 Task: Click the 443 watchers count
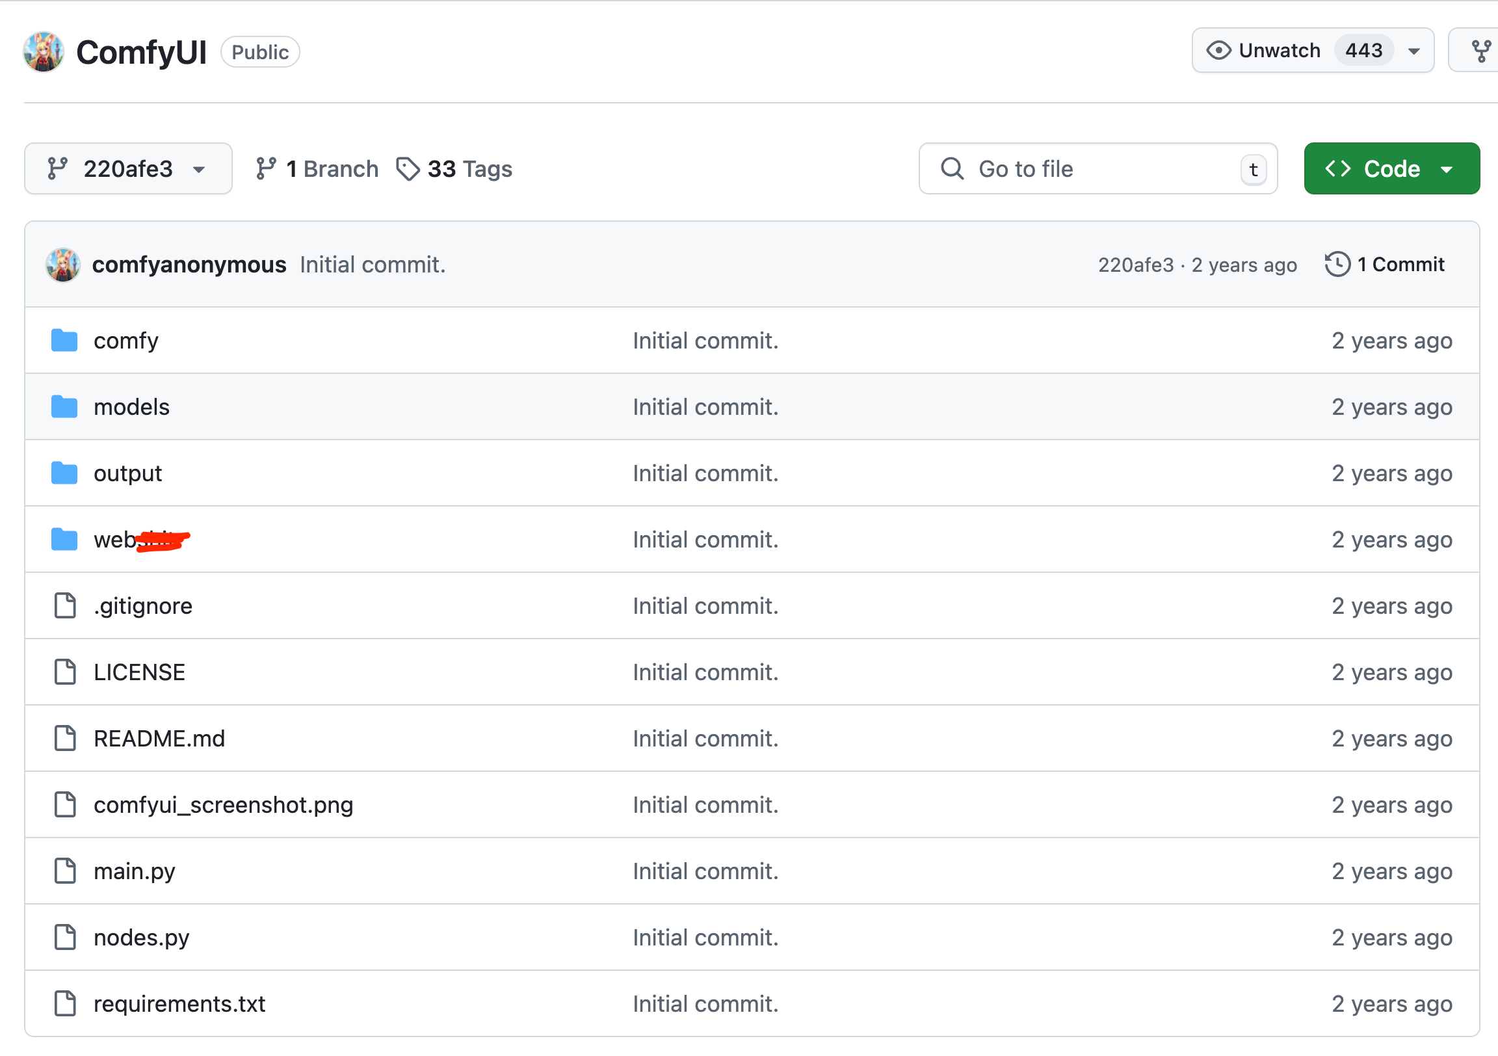pyautogui.click(x=1363, y=50)
